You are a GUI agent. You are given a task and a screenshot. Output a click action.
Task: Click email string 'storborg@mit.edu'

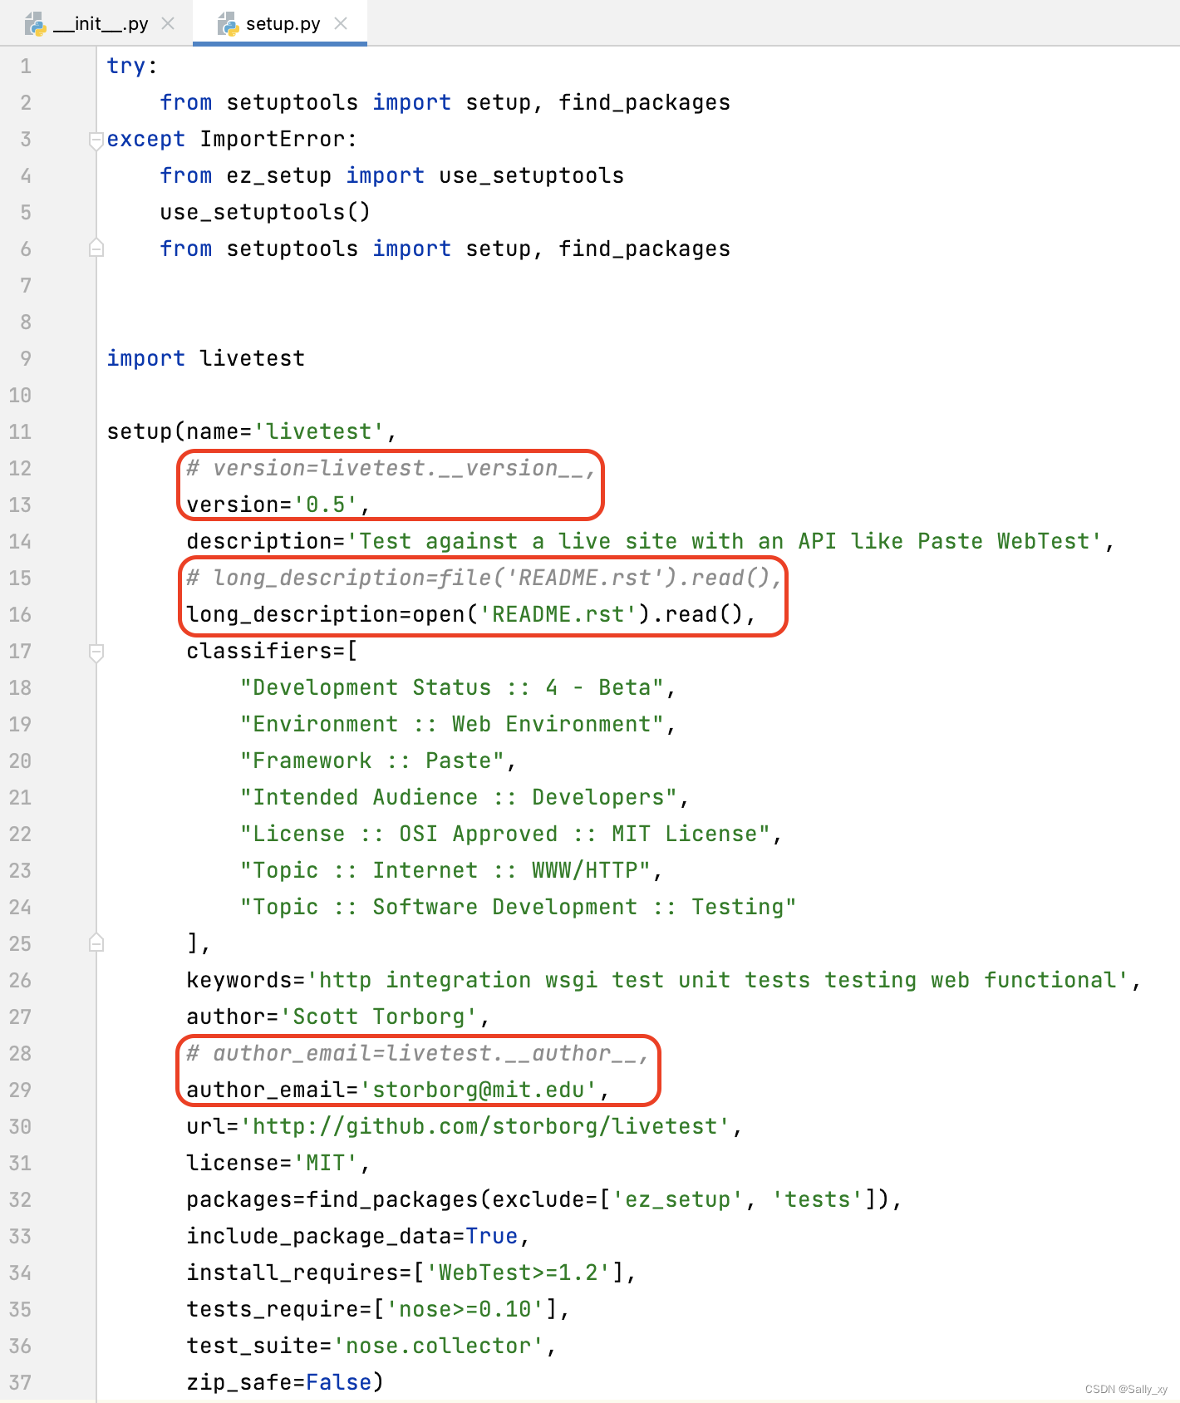click(479, 1090)
